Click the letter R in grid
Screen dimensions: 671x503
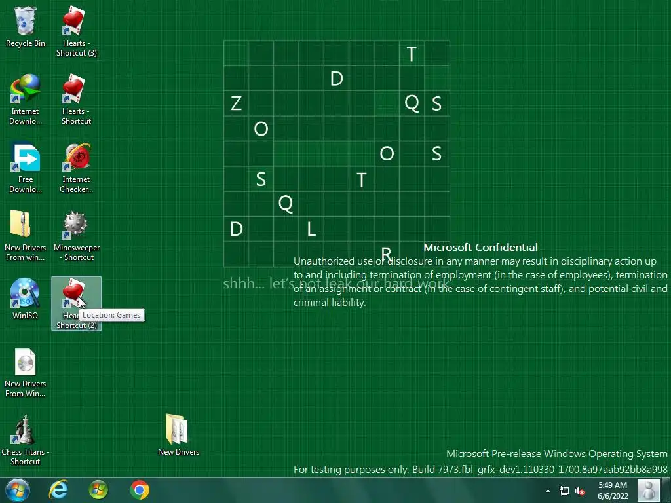pyautogui.click(x=387, y=254)
